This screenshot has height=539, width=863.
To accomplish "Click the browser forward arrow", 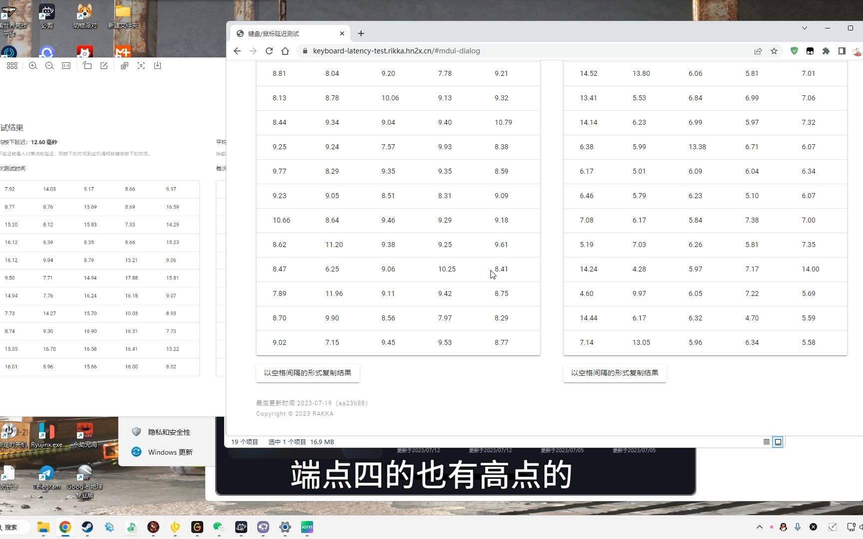I will click(253, 51).
